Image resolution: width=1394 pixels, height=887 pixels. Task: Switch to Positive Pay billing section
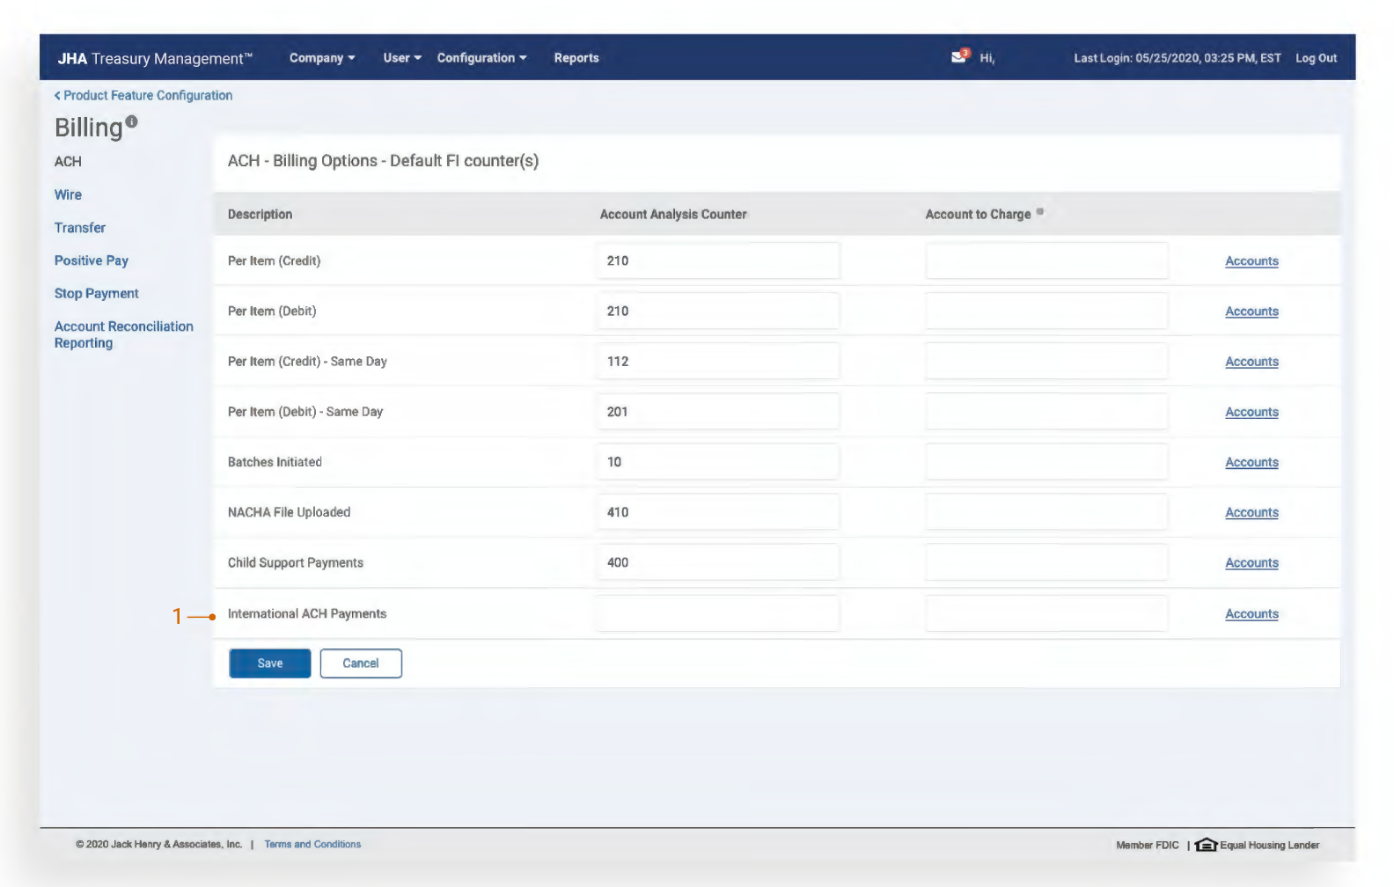92,260
